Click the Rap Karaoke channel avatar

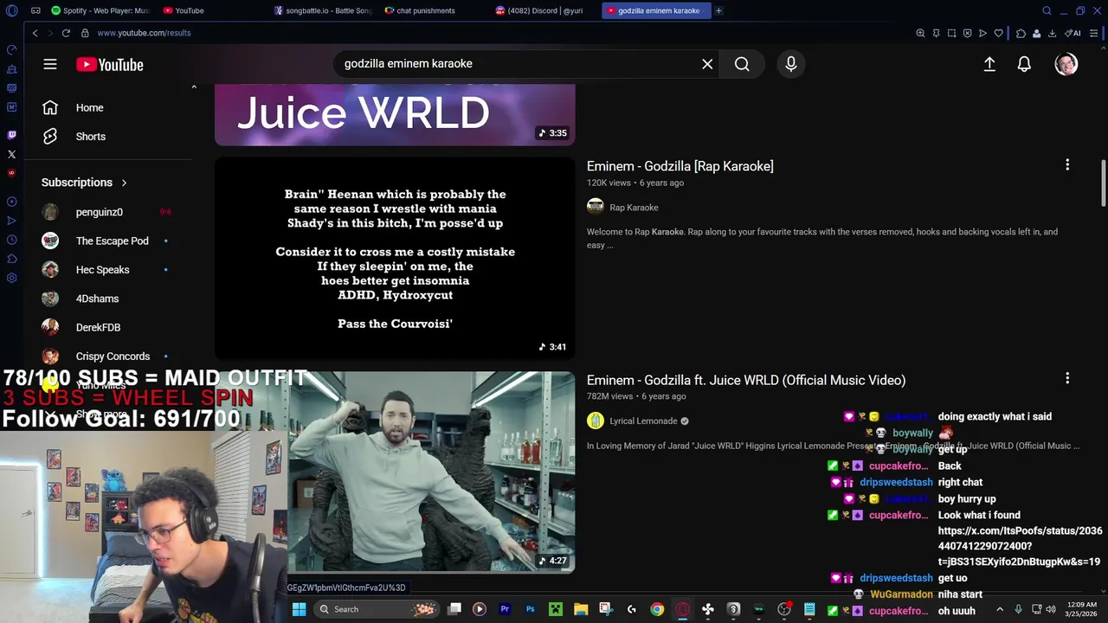[595, 206]
